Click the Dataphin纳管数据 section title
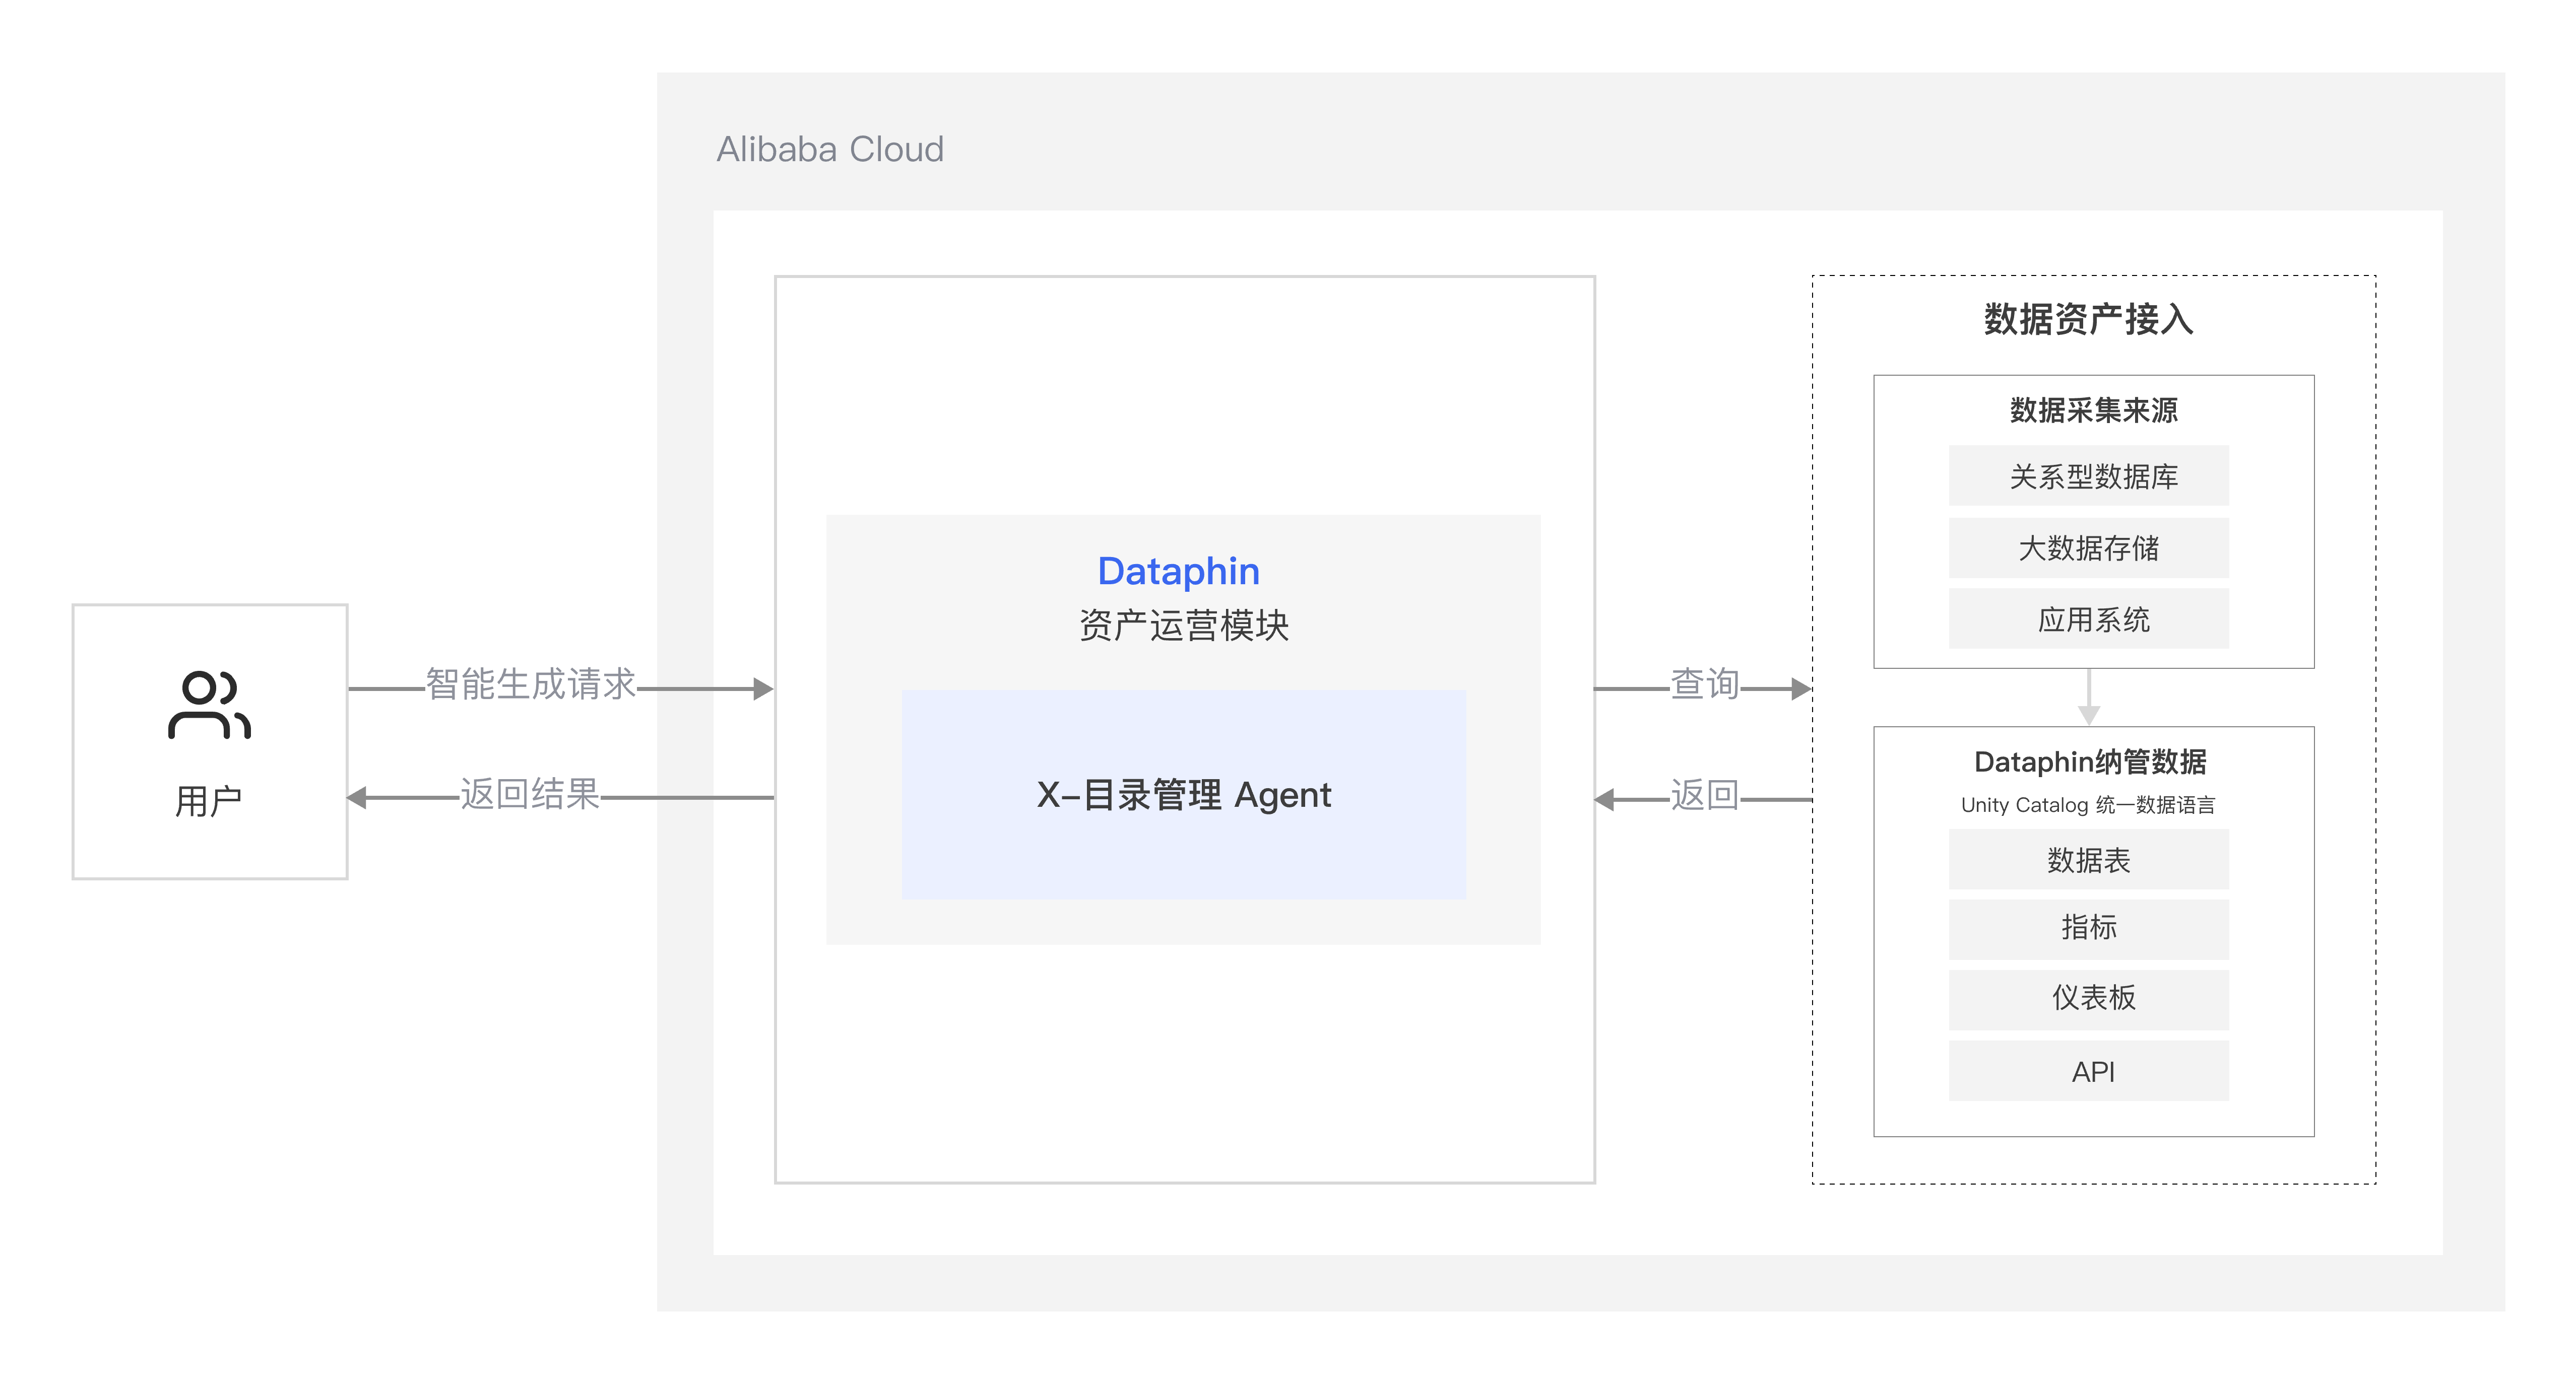The height and width of the screenshot is (1383, 2576). point(2090,763)
